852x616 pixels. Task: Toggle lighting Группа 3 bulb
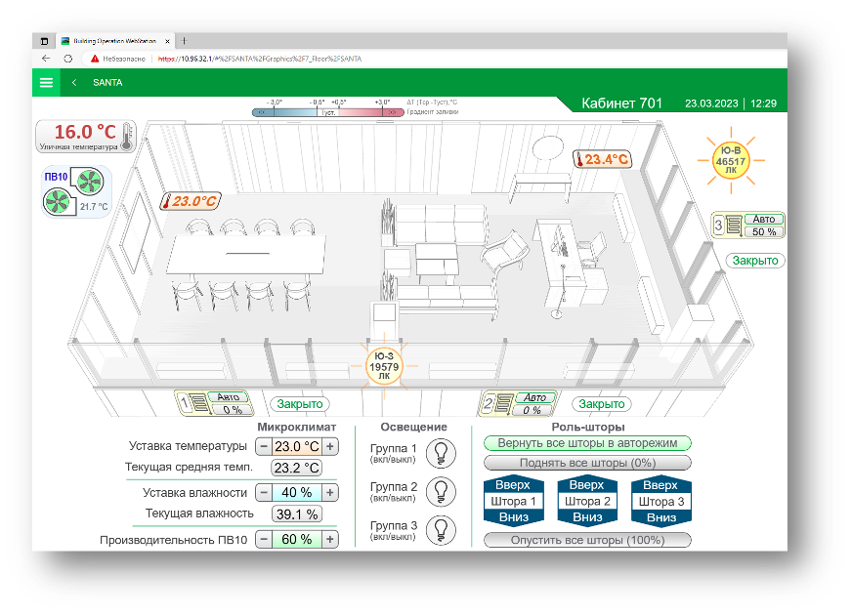tap(442, 528)
